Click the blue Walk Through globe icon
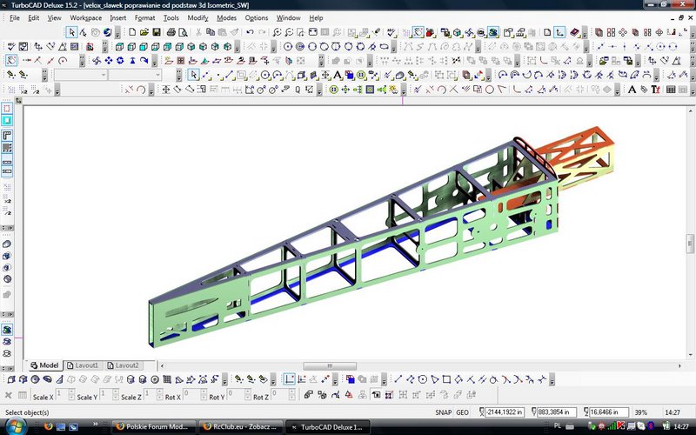696x435 pixels. (x=107, y=32)
